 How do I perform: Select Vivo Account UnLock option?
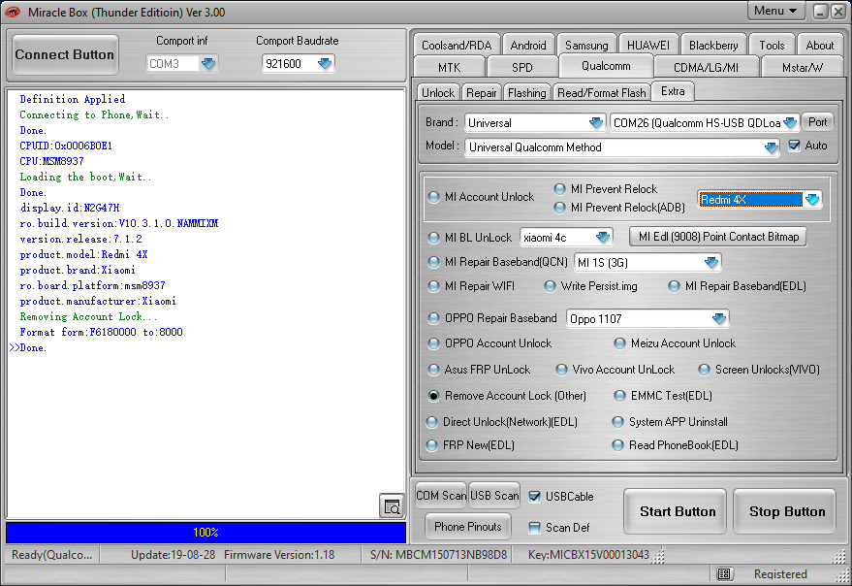click(x=562, y=370)
